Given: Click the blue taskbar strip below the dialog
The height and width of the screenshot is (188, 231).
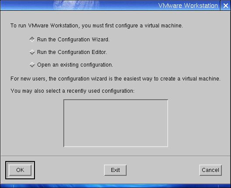Looking at the screenshot, I should tap(115, 186).
